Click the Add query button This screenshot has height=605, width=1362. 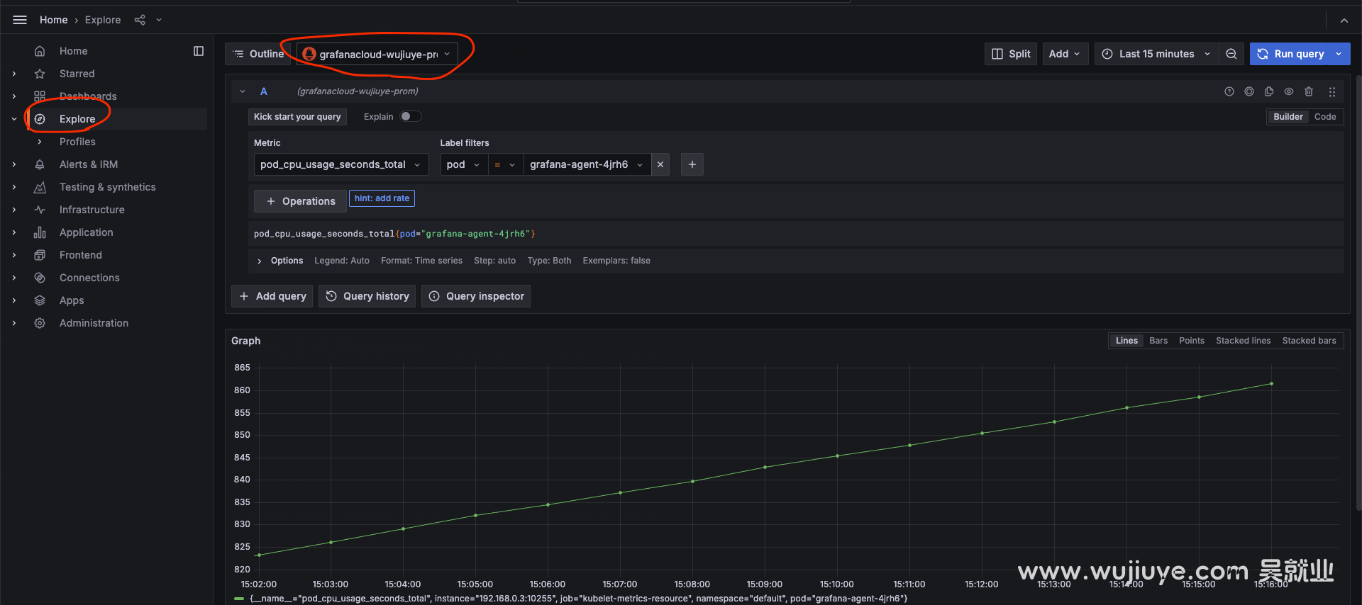tap(272, 296)
